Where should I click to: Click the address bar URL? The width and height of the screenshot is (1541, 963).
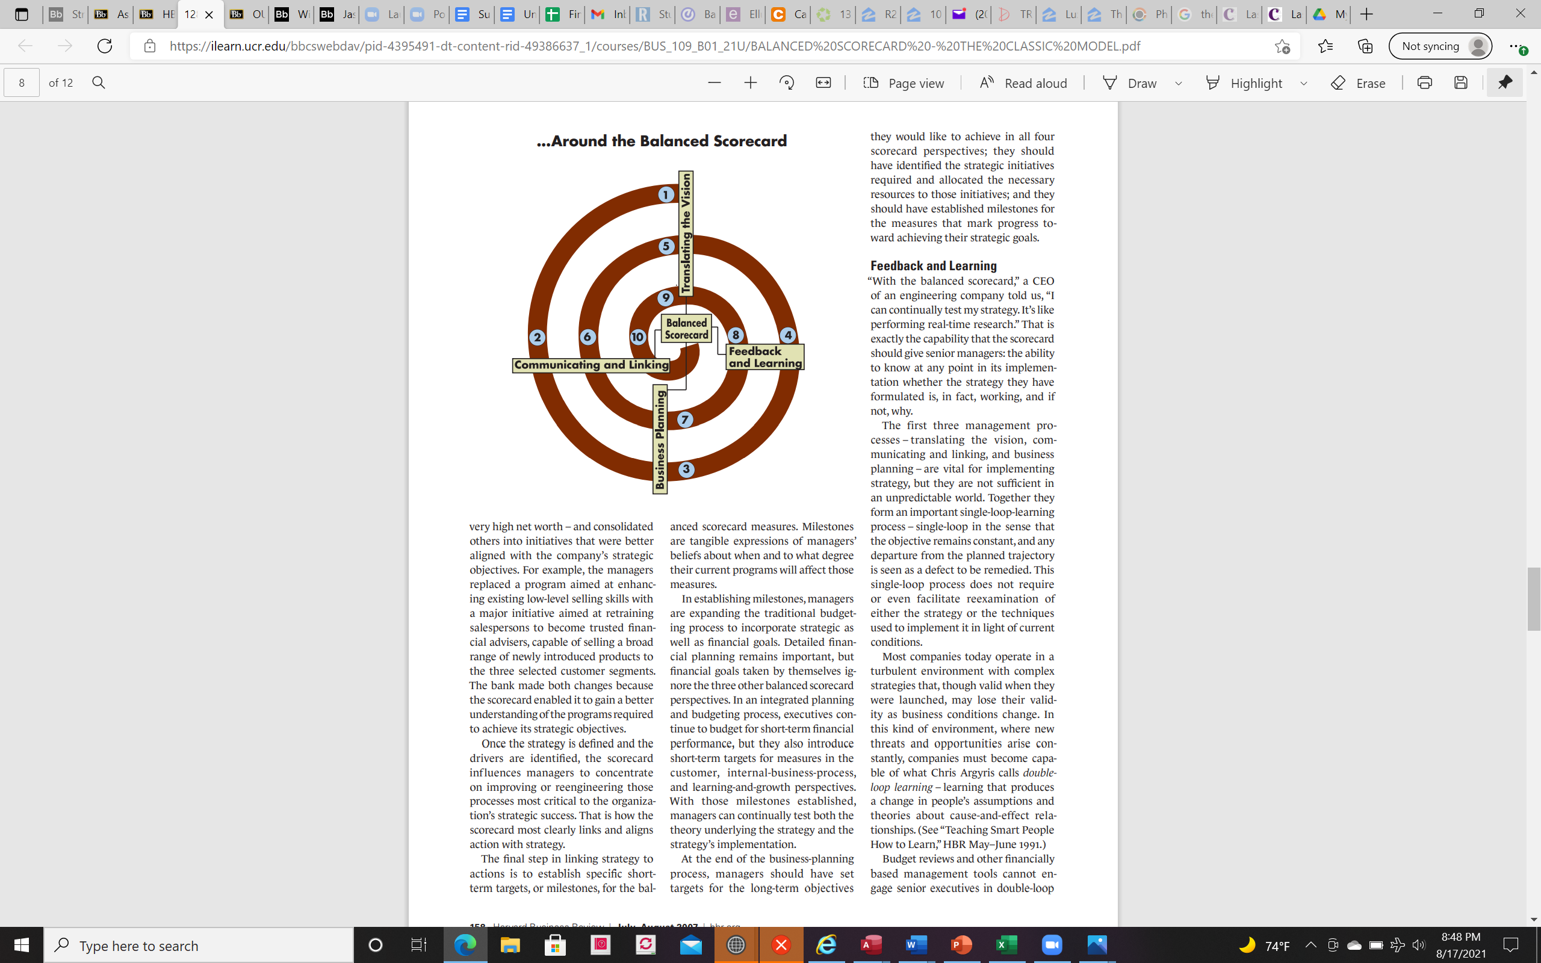pyautogui.click(x=654, y=46)
